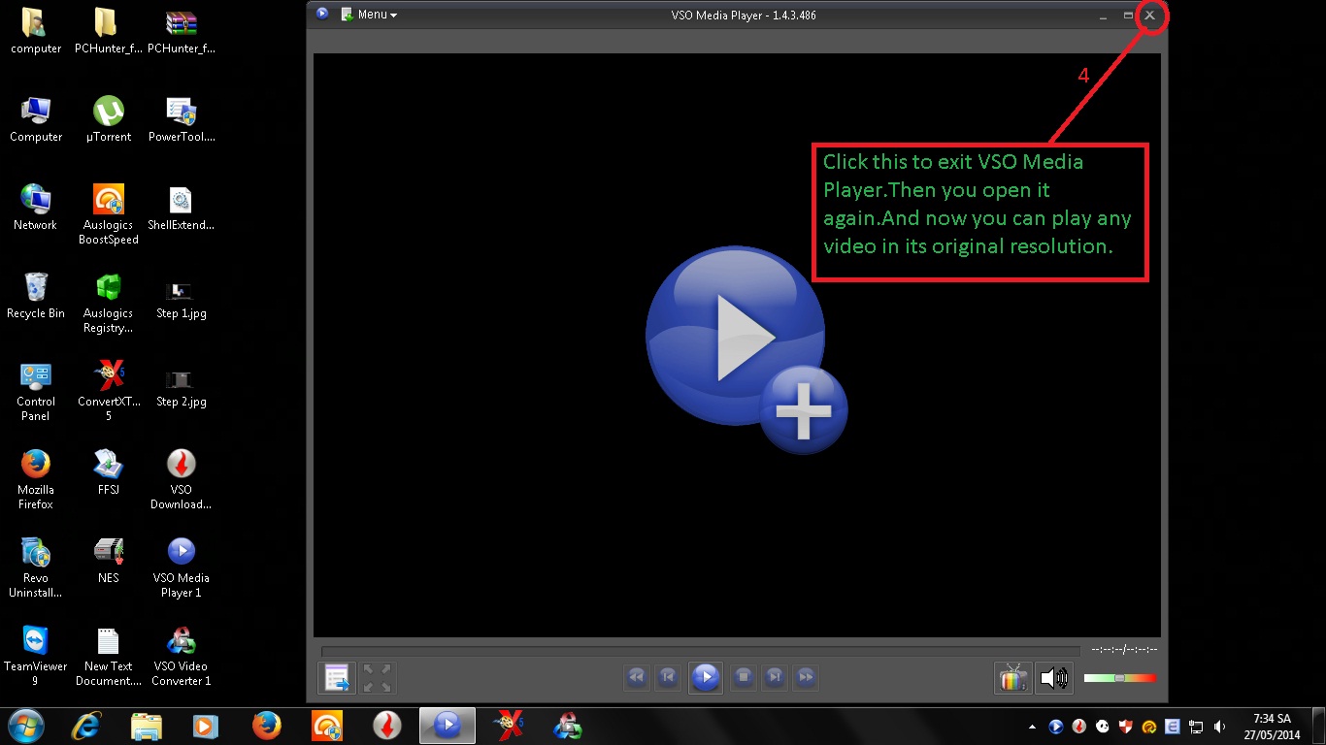This screenshot has width=1326, height=745.
Task: Click the elapsed/total time display
Action: coord(1124,649)
